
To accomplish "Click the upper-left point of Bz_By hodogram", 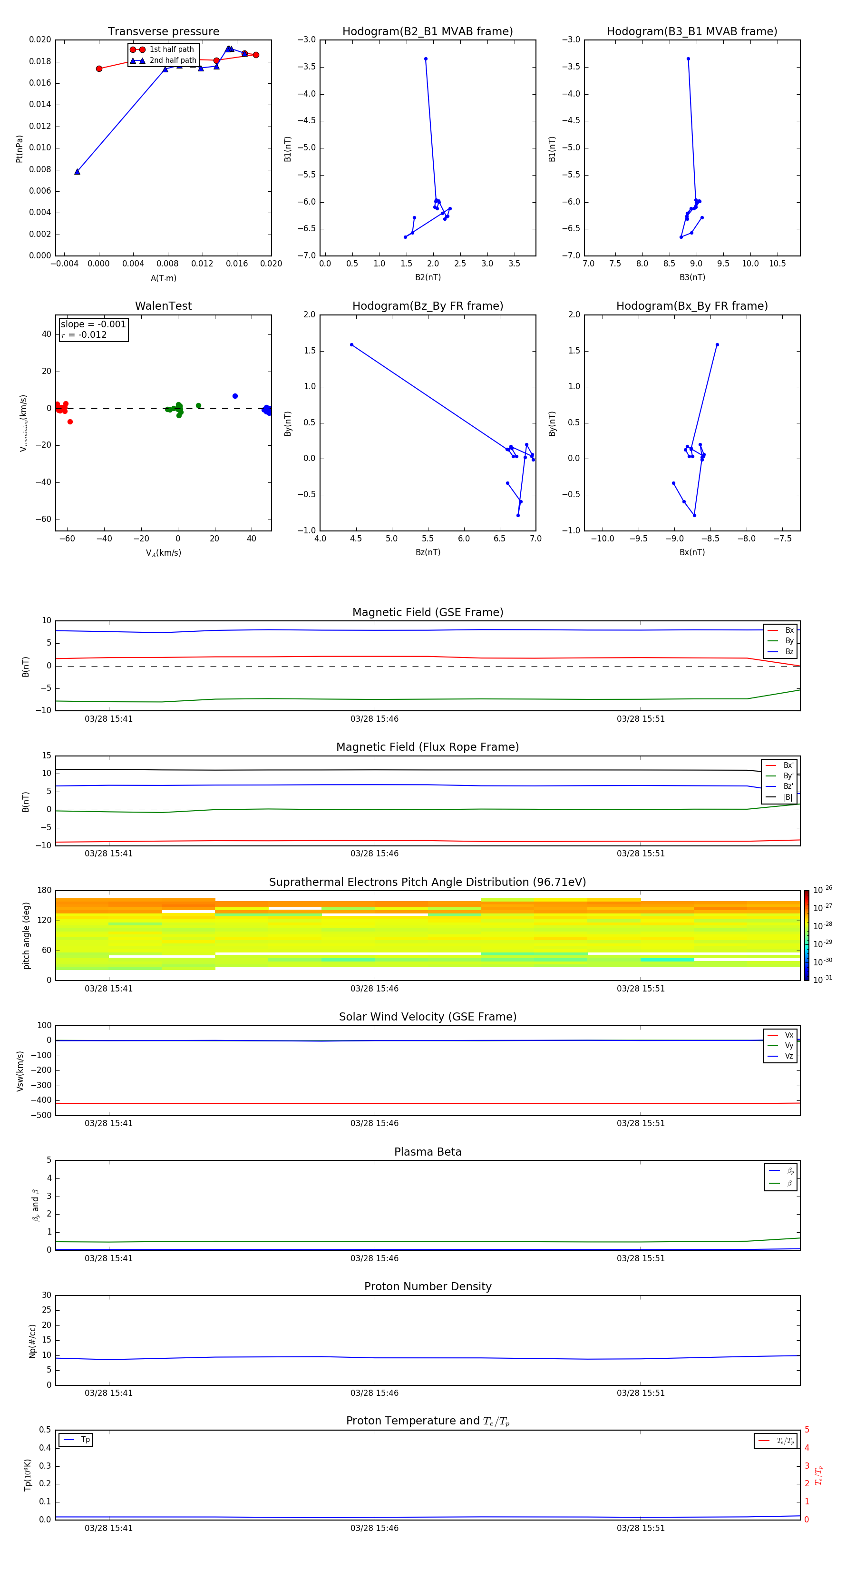I will click(x=351, y=345).
